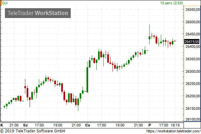Click the 'Cs' day marker on time axis
201x134 pixels.
pos(88,125)
